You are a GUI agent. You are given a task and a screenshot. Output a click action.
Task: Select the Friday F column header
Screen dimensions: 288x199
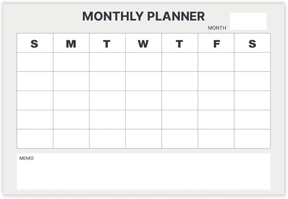click(x=216, y=43)
